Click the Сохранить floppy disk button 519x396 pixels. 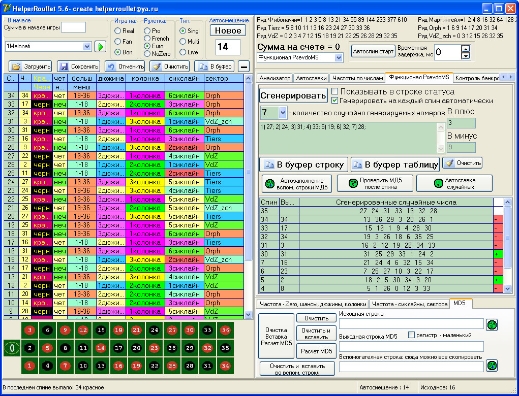(x=78, y=67)
